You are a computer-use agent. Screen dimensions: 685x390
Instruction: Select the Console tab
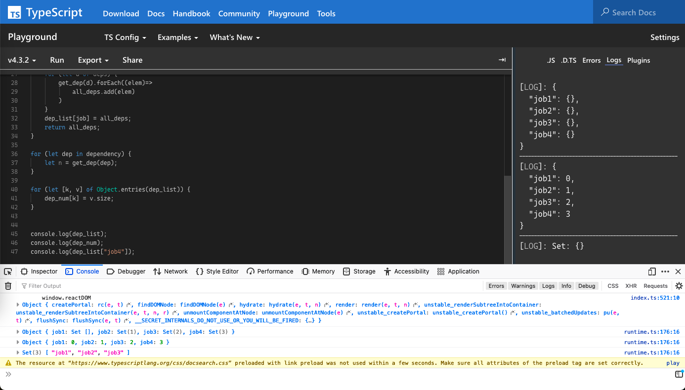click(82, 272)
